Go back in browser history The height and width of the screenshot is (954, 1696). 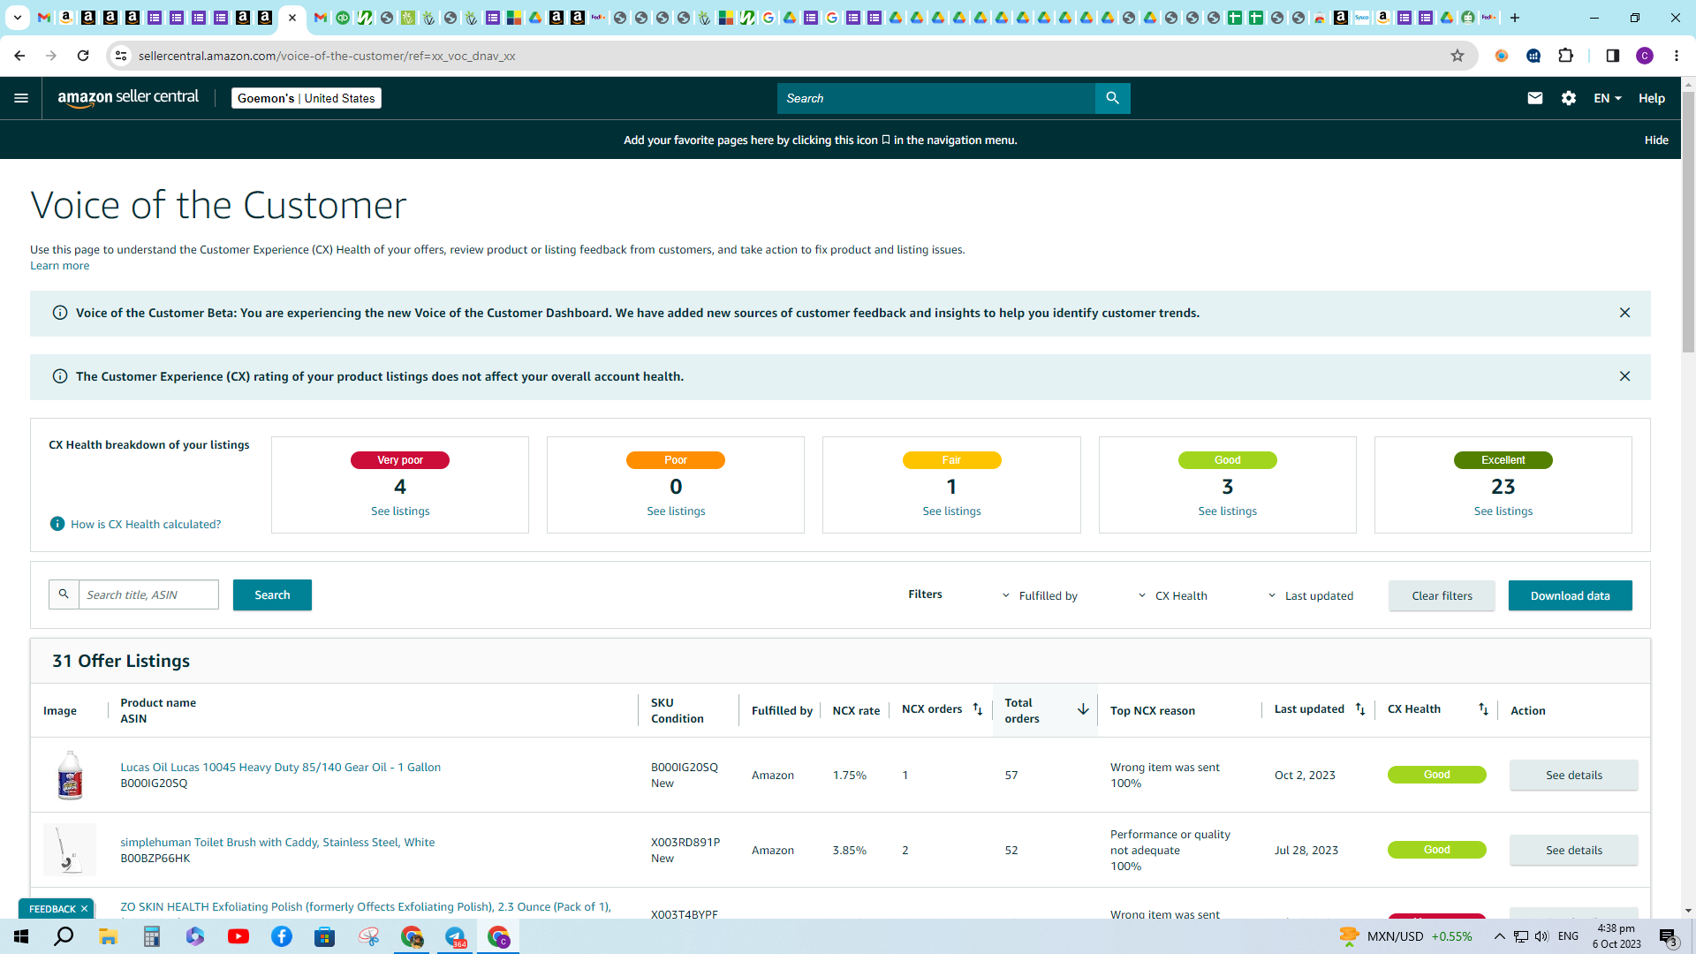tap(19, 56)
